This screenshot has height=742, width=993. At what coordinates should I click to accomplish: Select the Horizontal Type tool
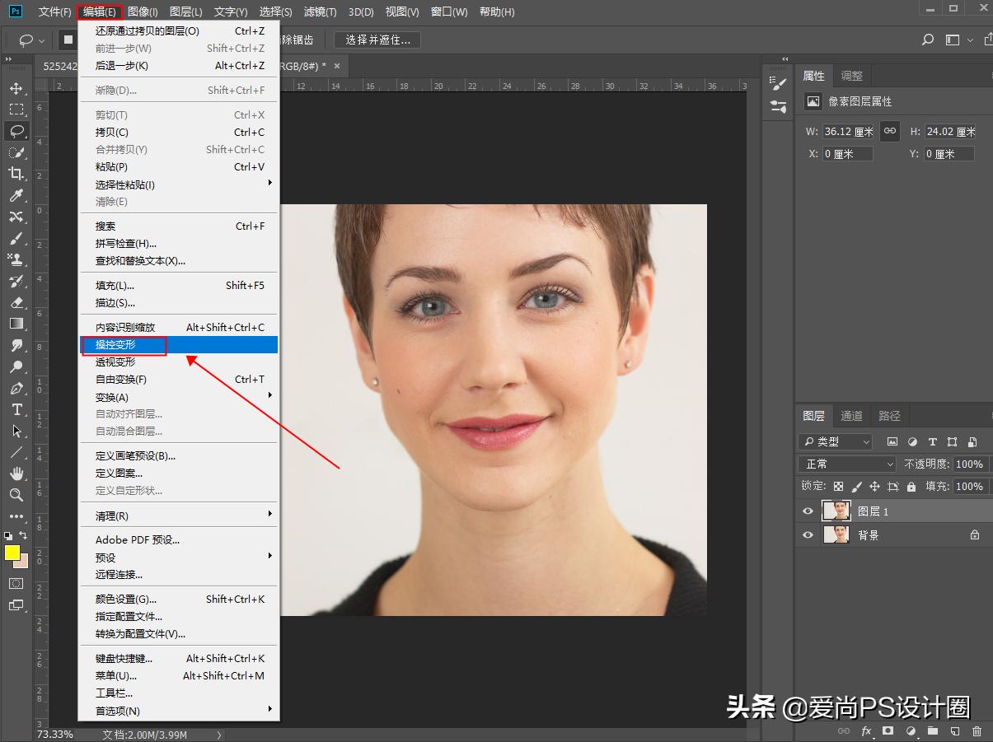pyautogui.click(x=16, y=409)
